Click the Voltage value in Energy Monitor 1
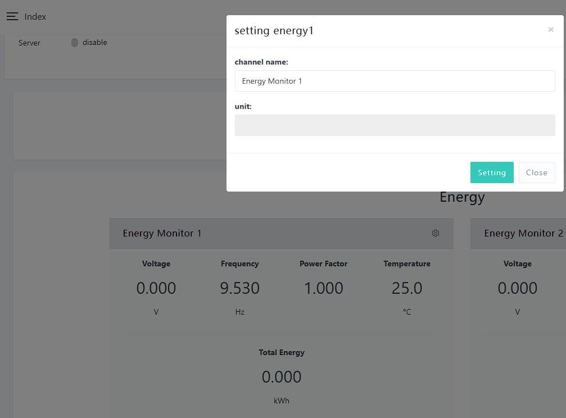 click(156, 288)
